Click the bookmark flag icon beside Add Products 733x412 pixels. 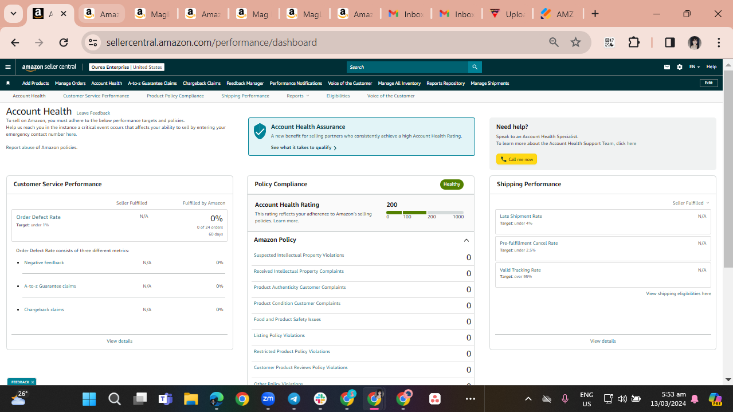[x=8, y=83]
